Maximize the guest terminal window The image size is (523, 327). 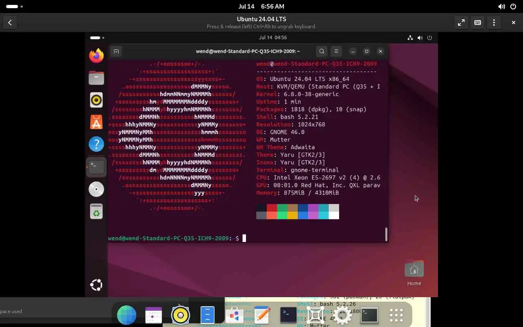(367, 52)
